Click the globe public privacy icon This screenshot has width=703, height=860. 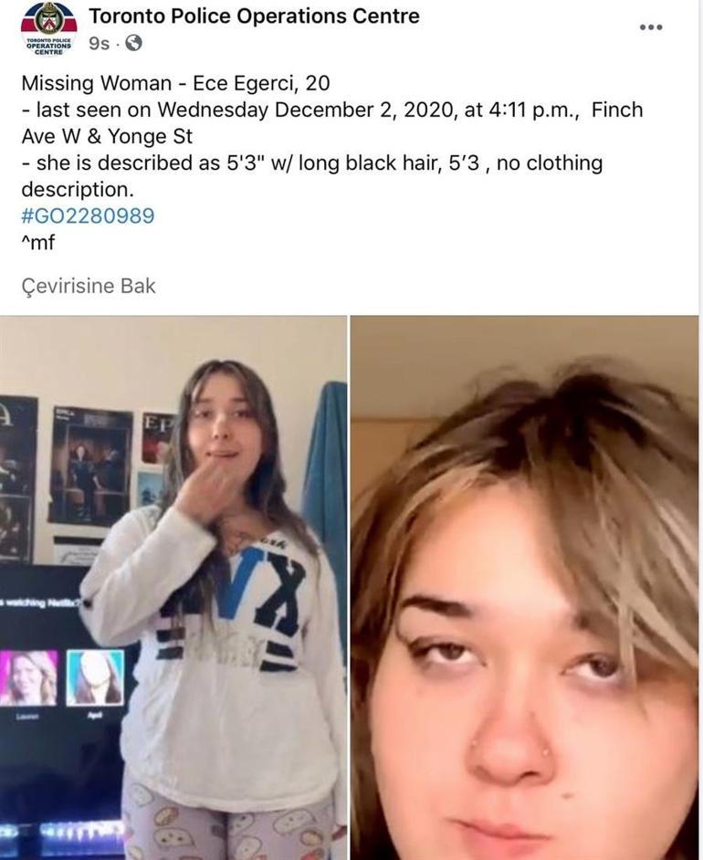134,43
